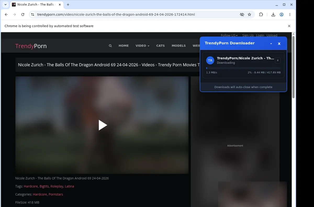Click the page vertical scrollbar
The image size is (314, 207).
pyautogui.click(x=294, y=67)
